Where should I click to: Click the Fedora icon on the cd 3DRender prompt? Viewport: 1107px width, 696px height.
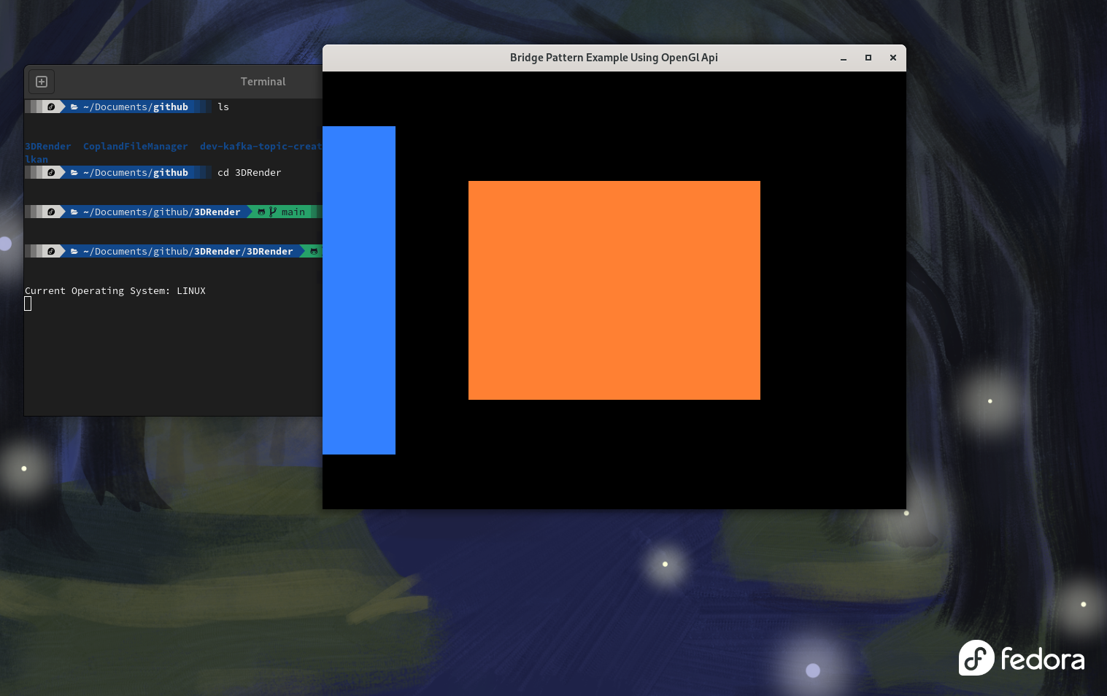point(51,173)
